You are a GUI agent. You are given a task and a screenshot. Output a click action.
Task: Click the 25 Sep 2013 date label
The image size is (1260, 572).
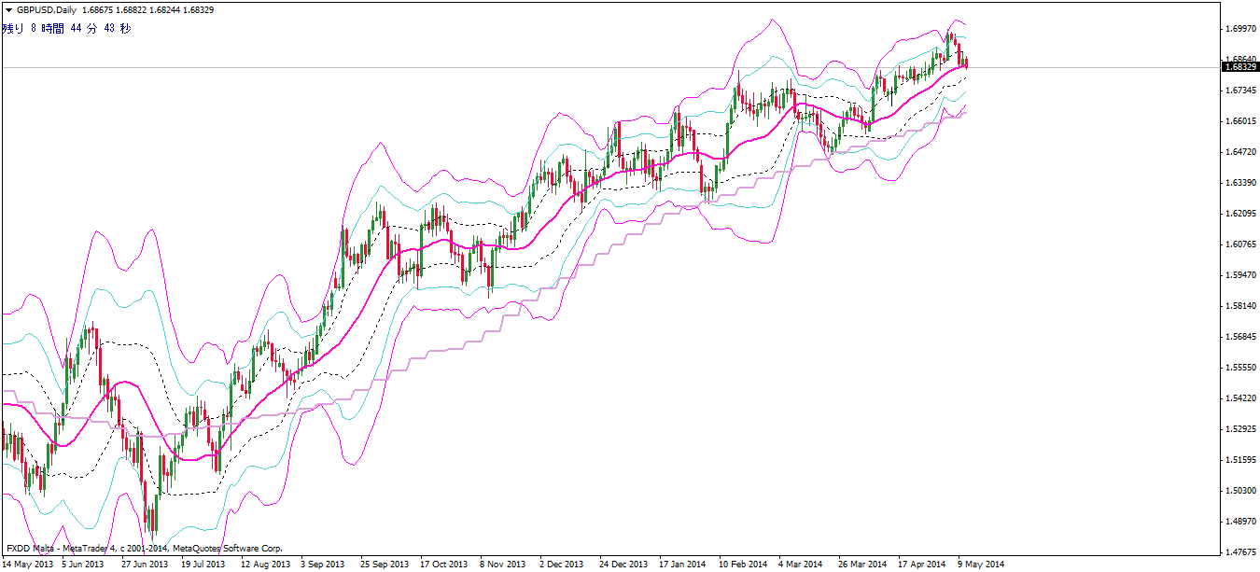tap(385, 565)
